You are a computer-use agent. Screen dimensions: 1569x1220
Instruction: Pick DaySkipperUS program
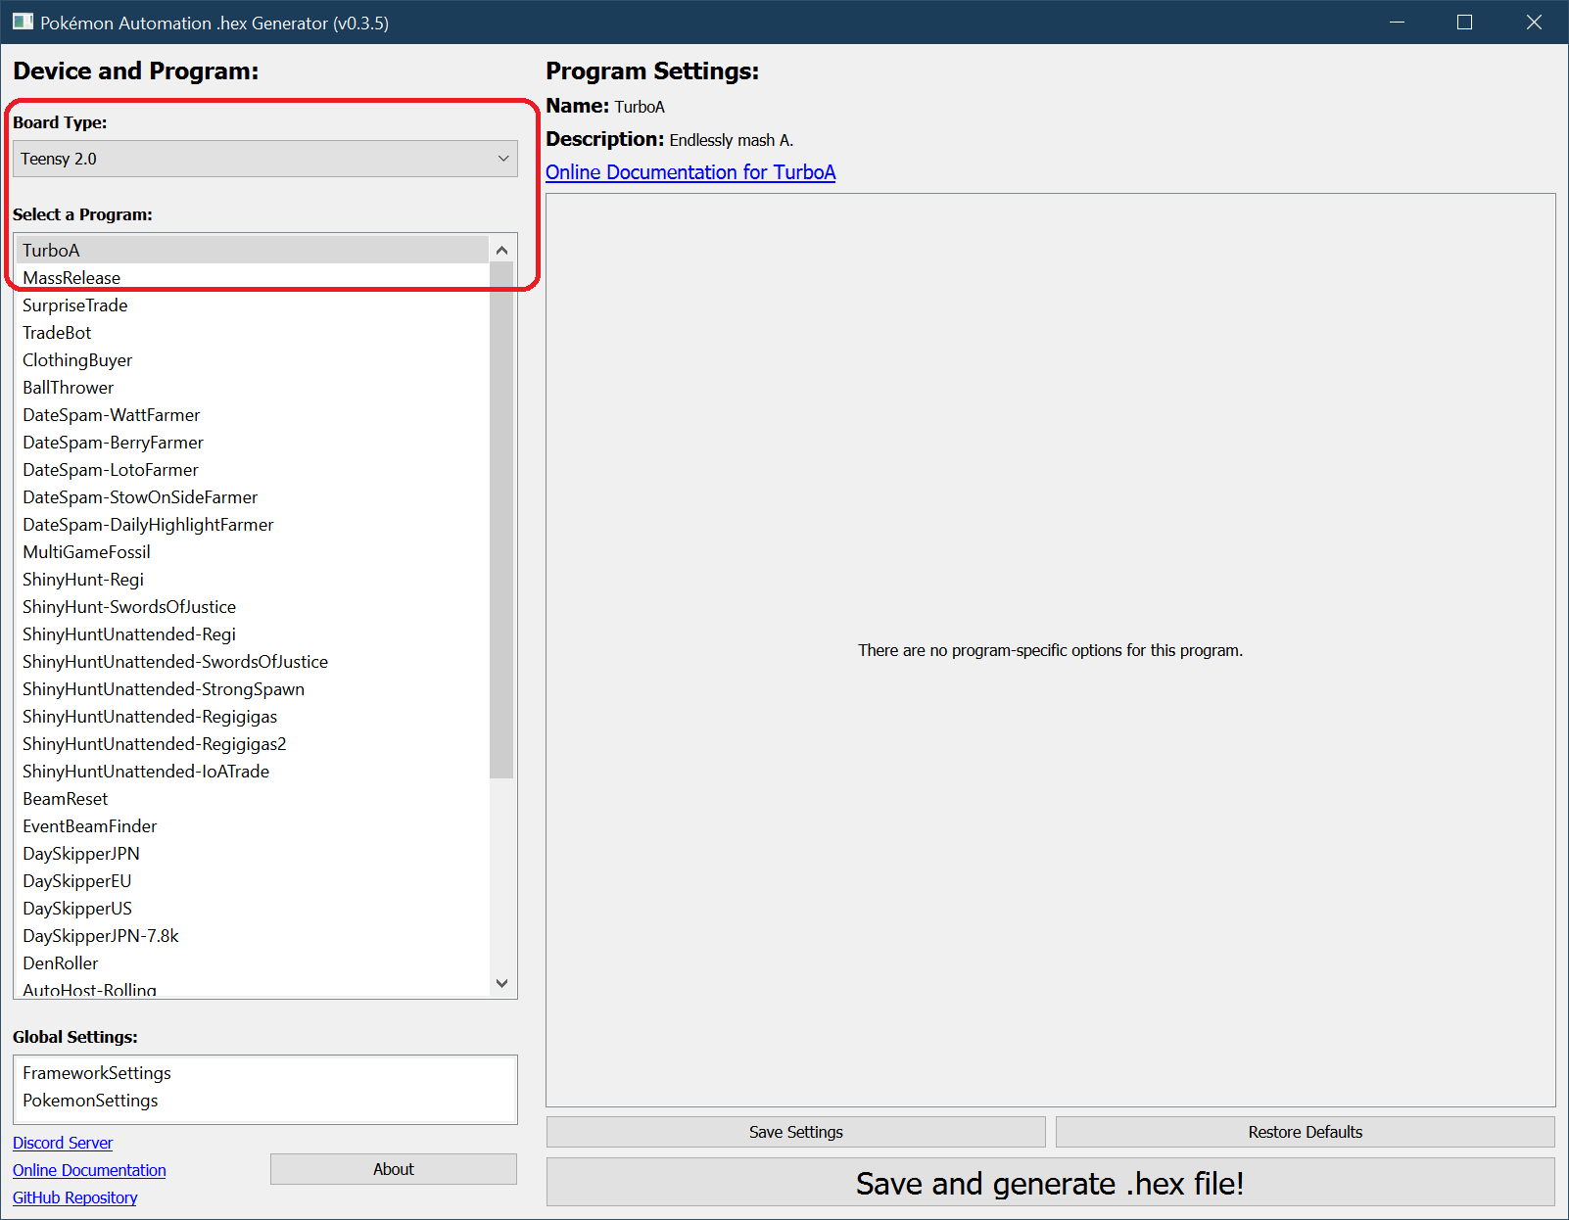point(252,908)
